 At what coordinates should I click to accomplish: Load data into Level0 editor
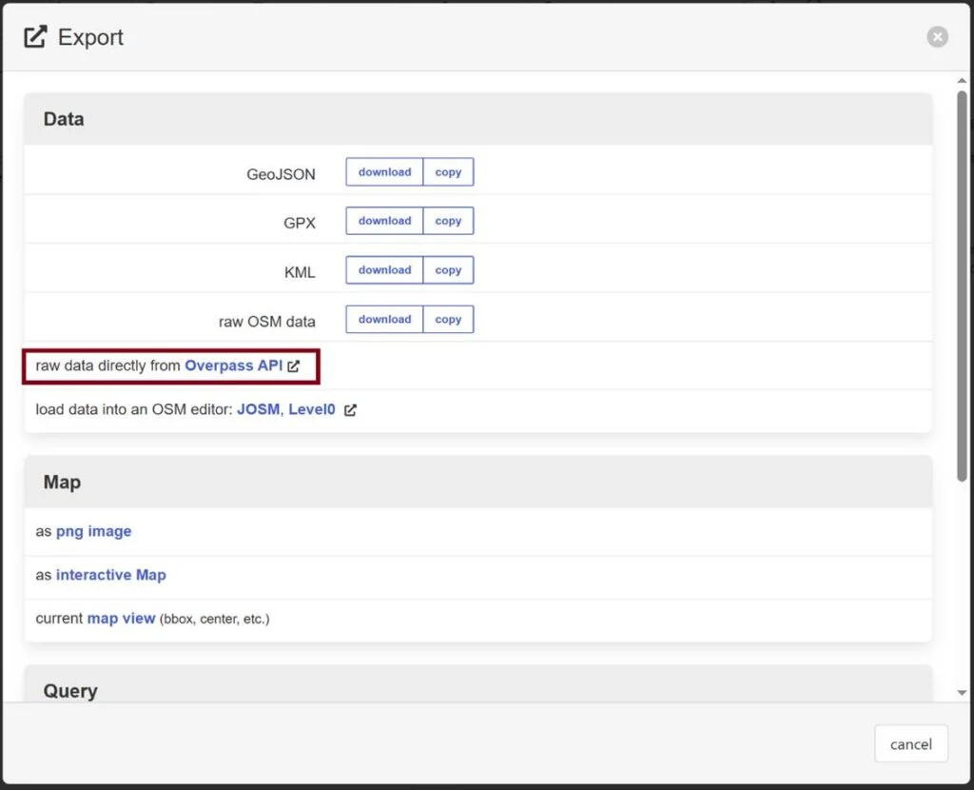click(x=312, y=410)
